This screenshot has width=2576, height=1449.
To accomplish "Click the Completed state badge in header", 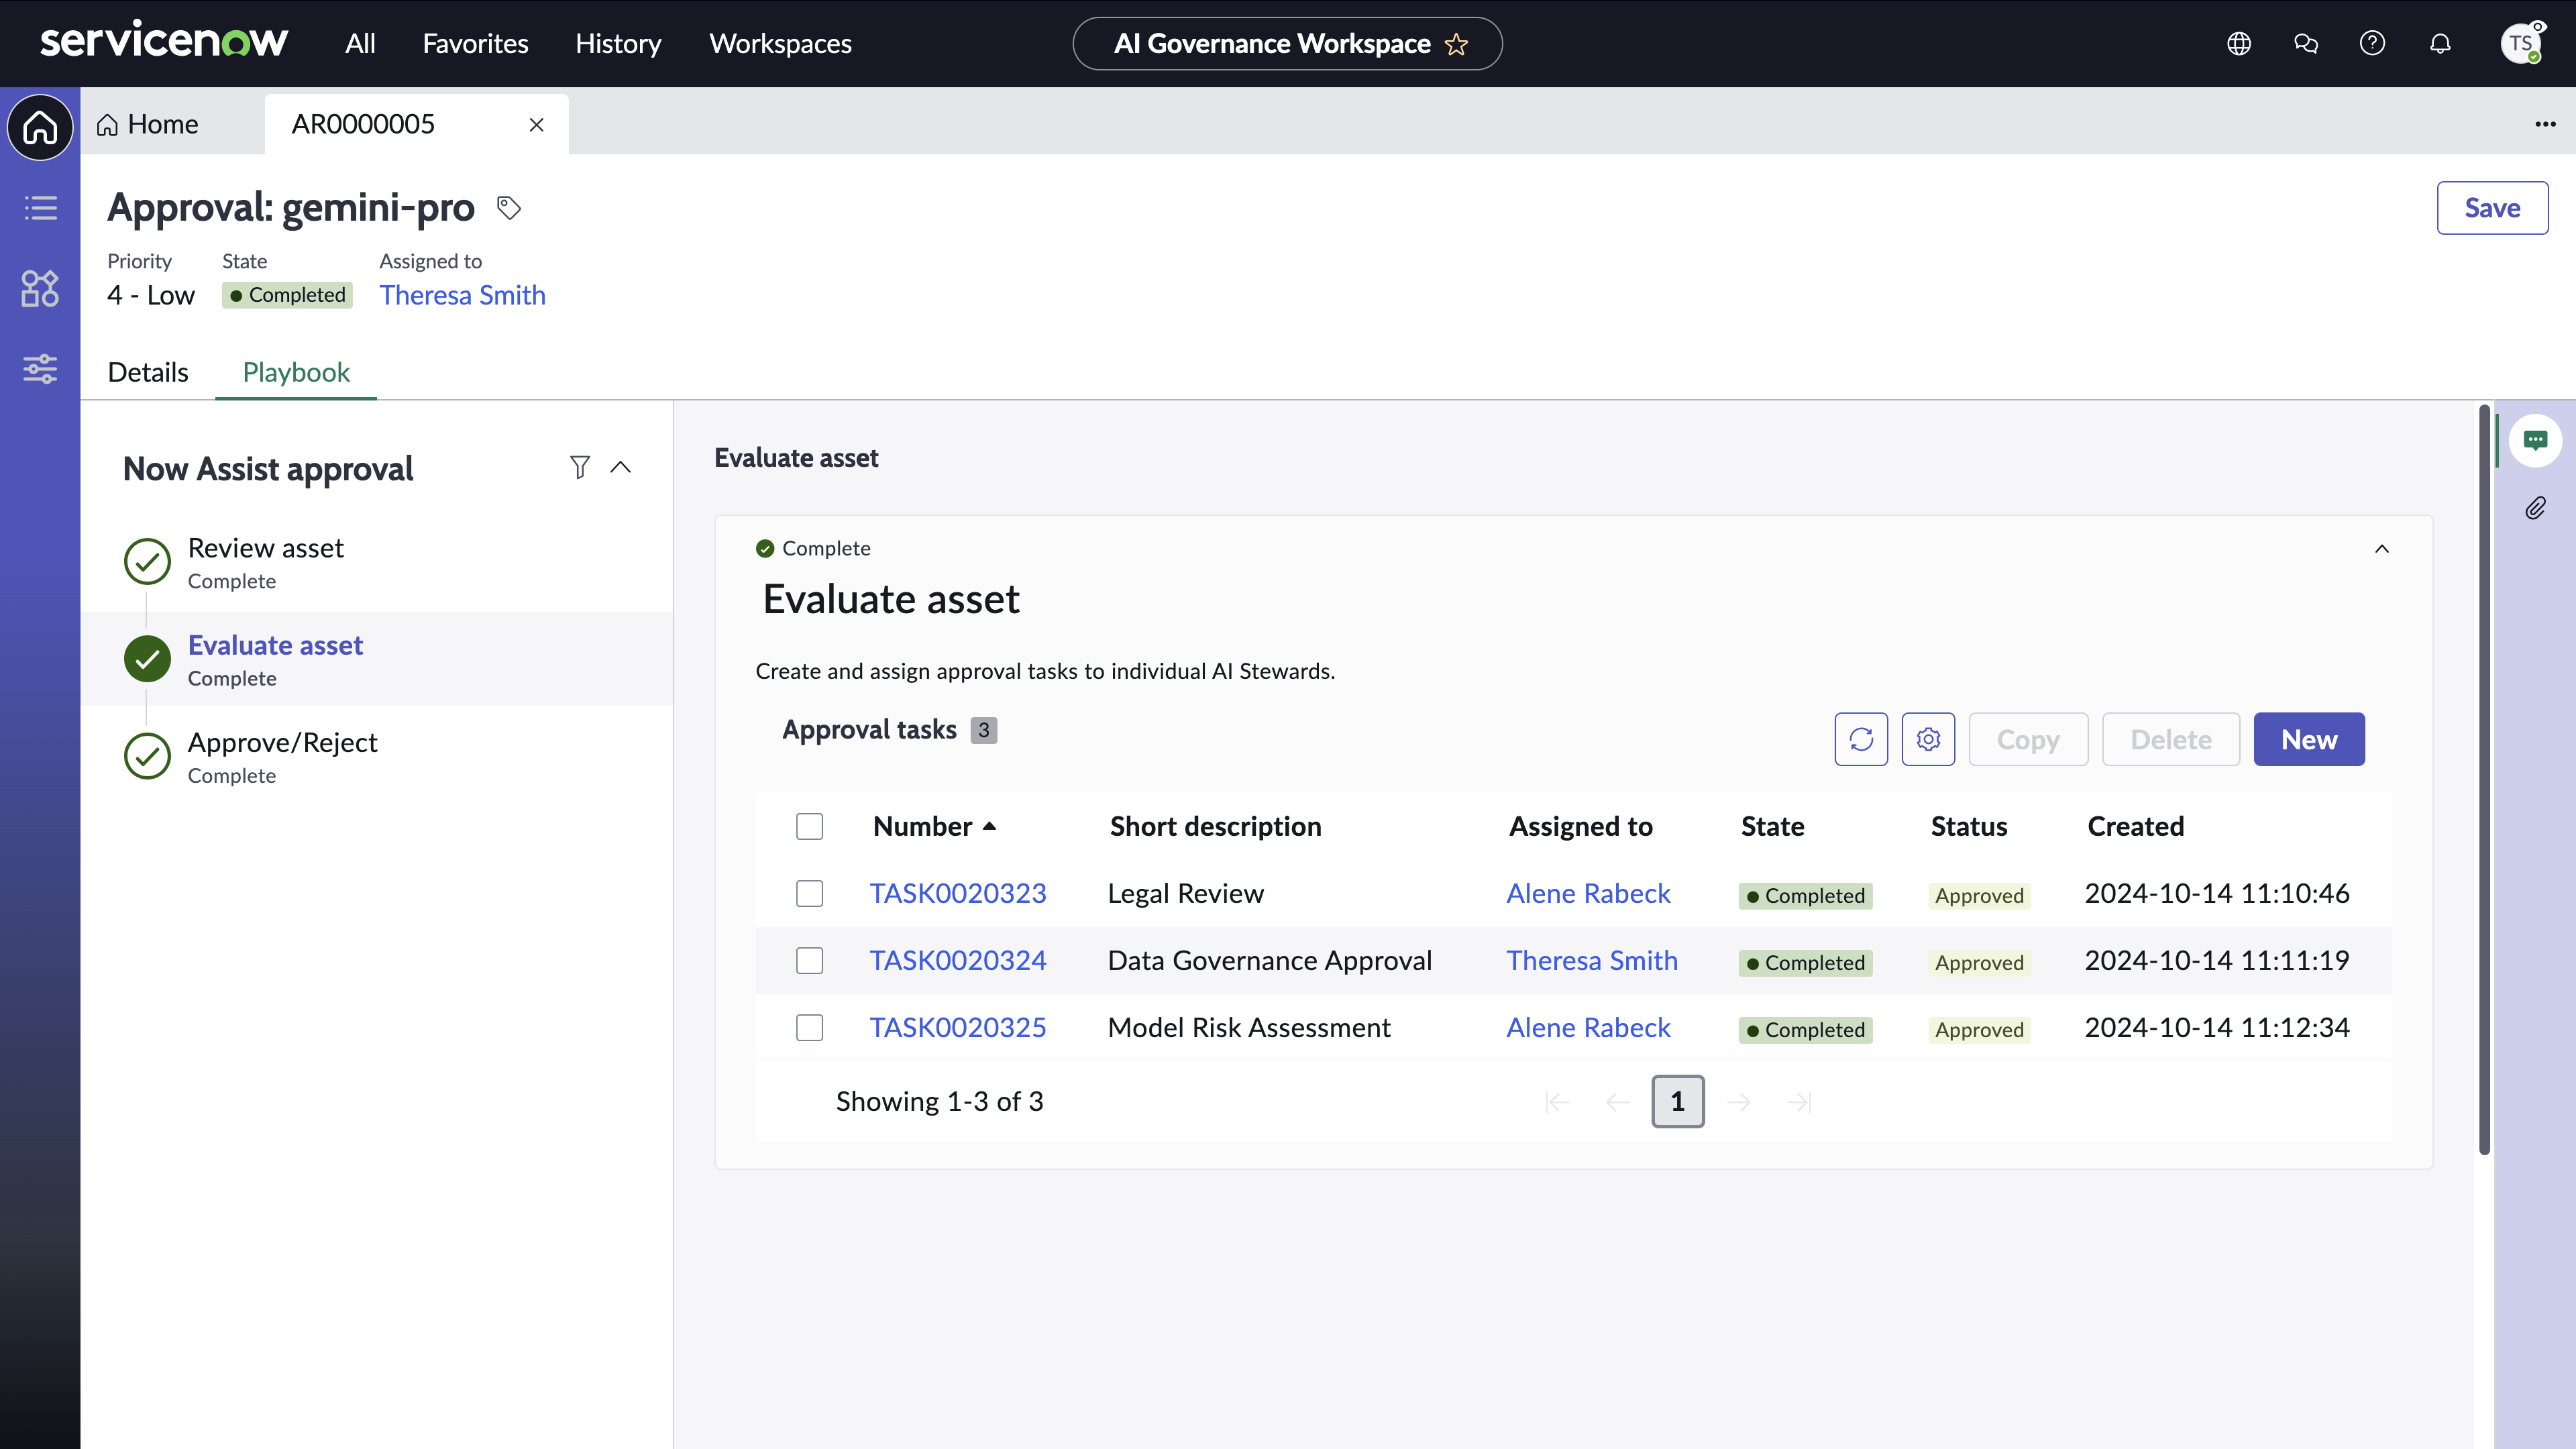I will 287,295.
